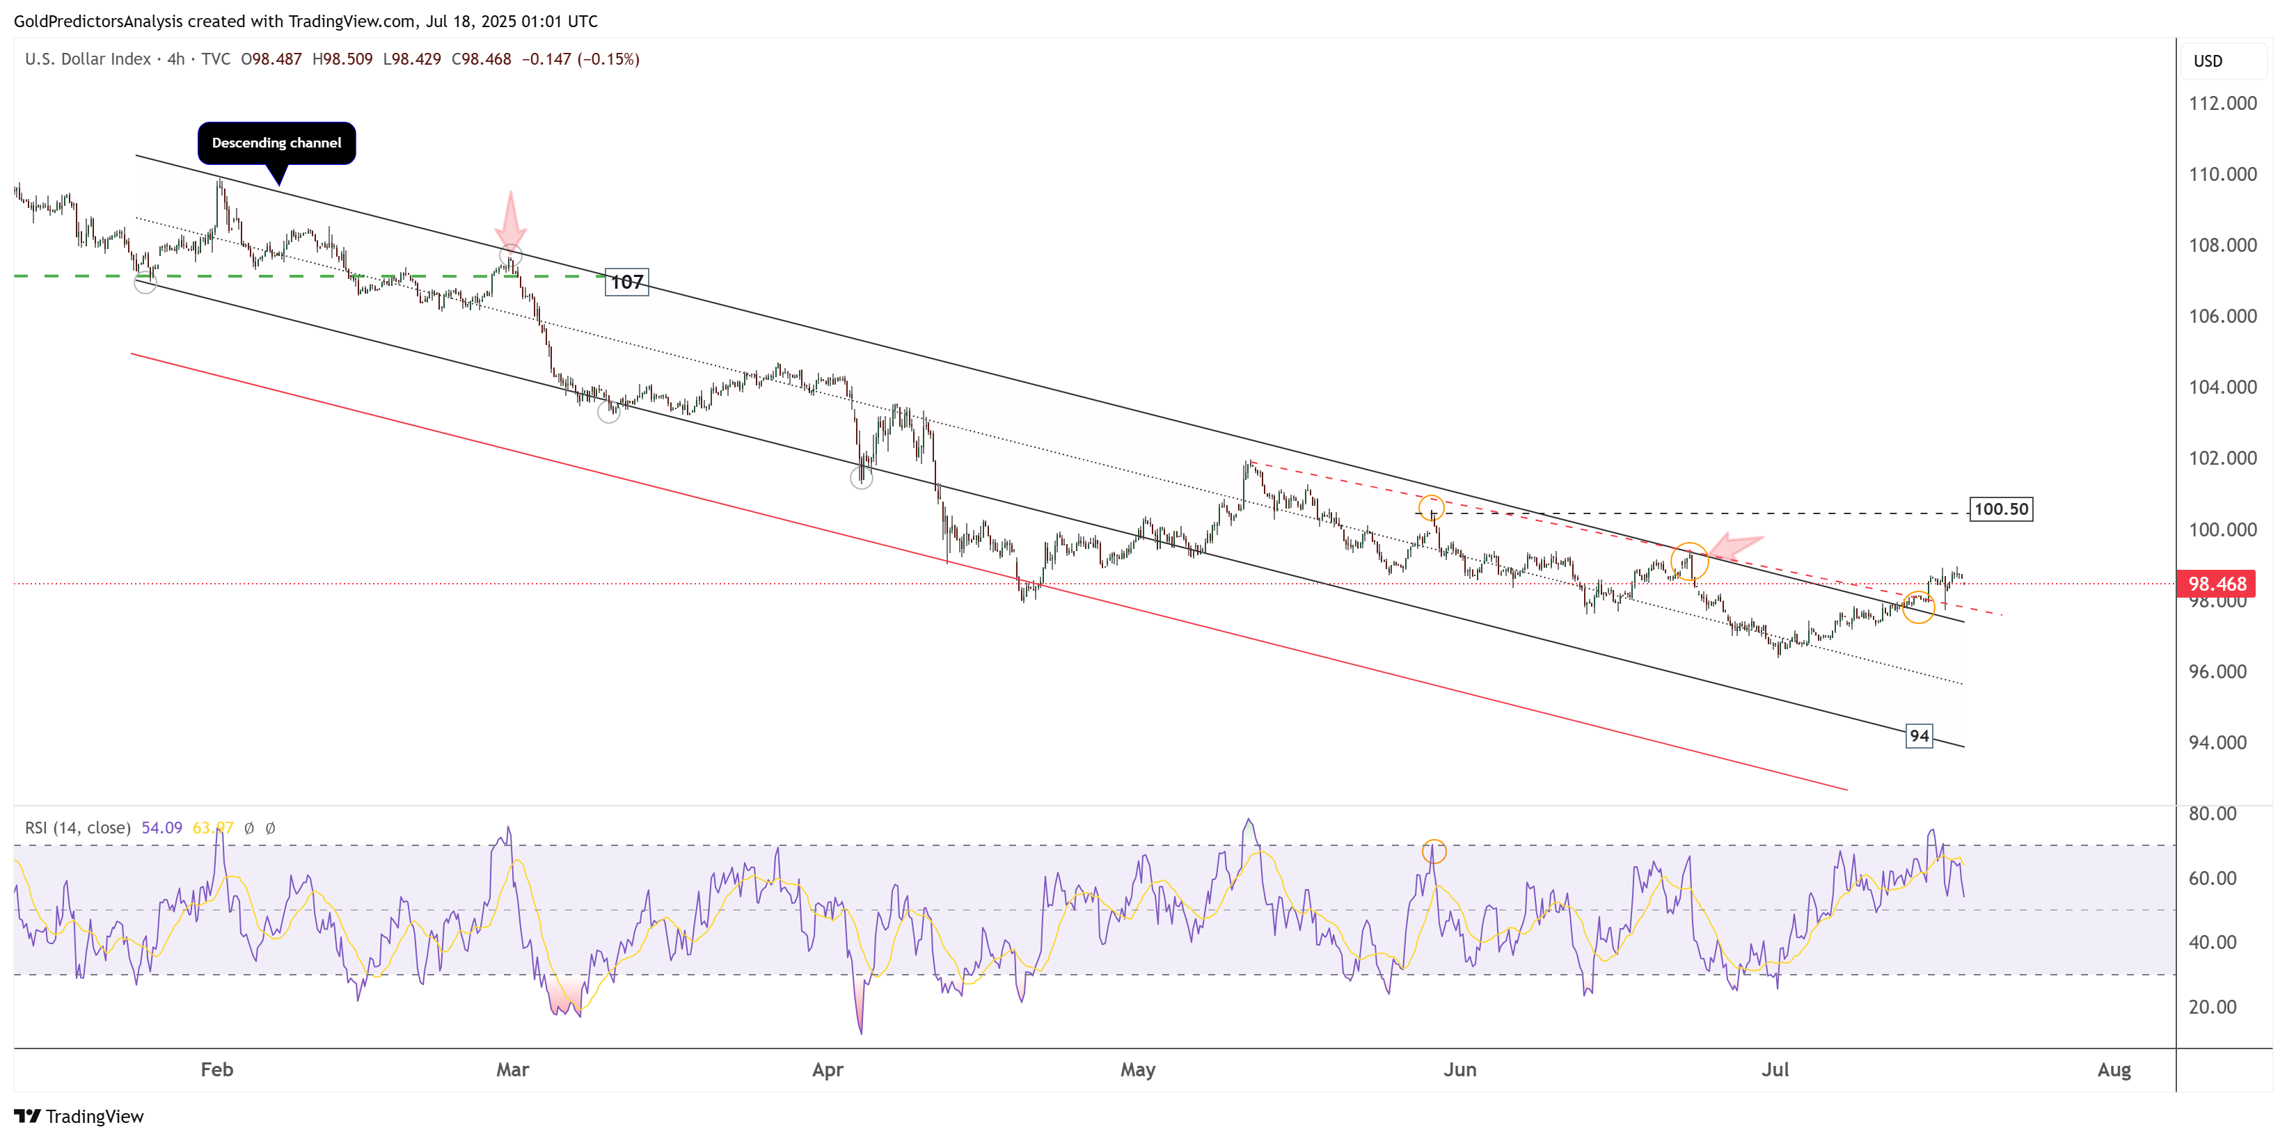Click the RSI value 54.09
The width and height of the screenshot is (2287, 1141).
coord(161,828)
